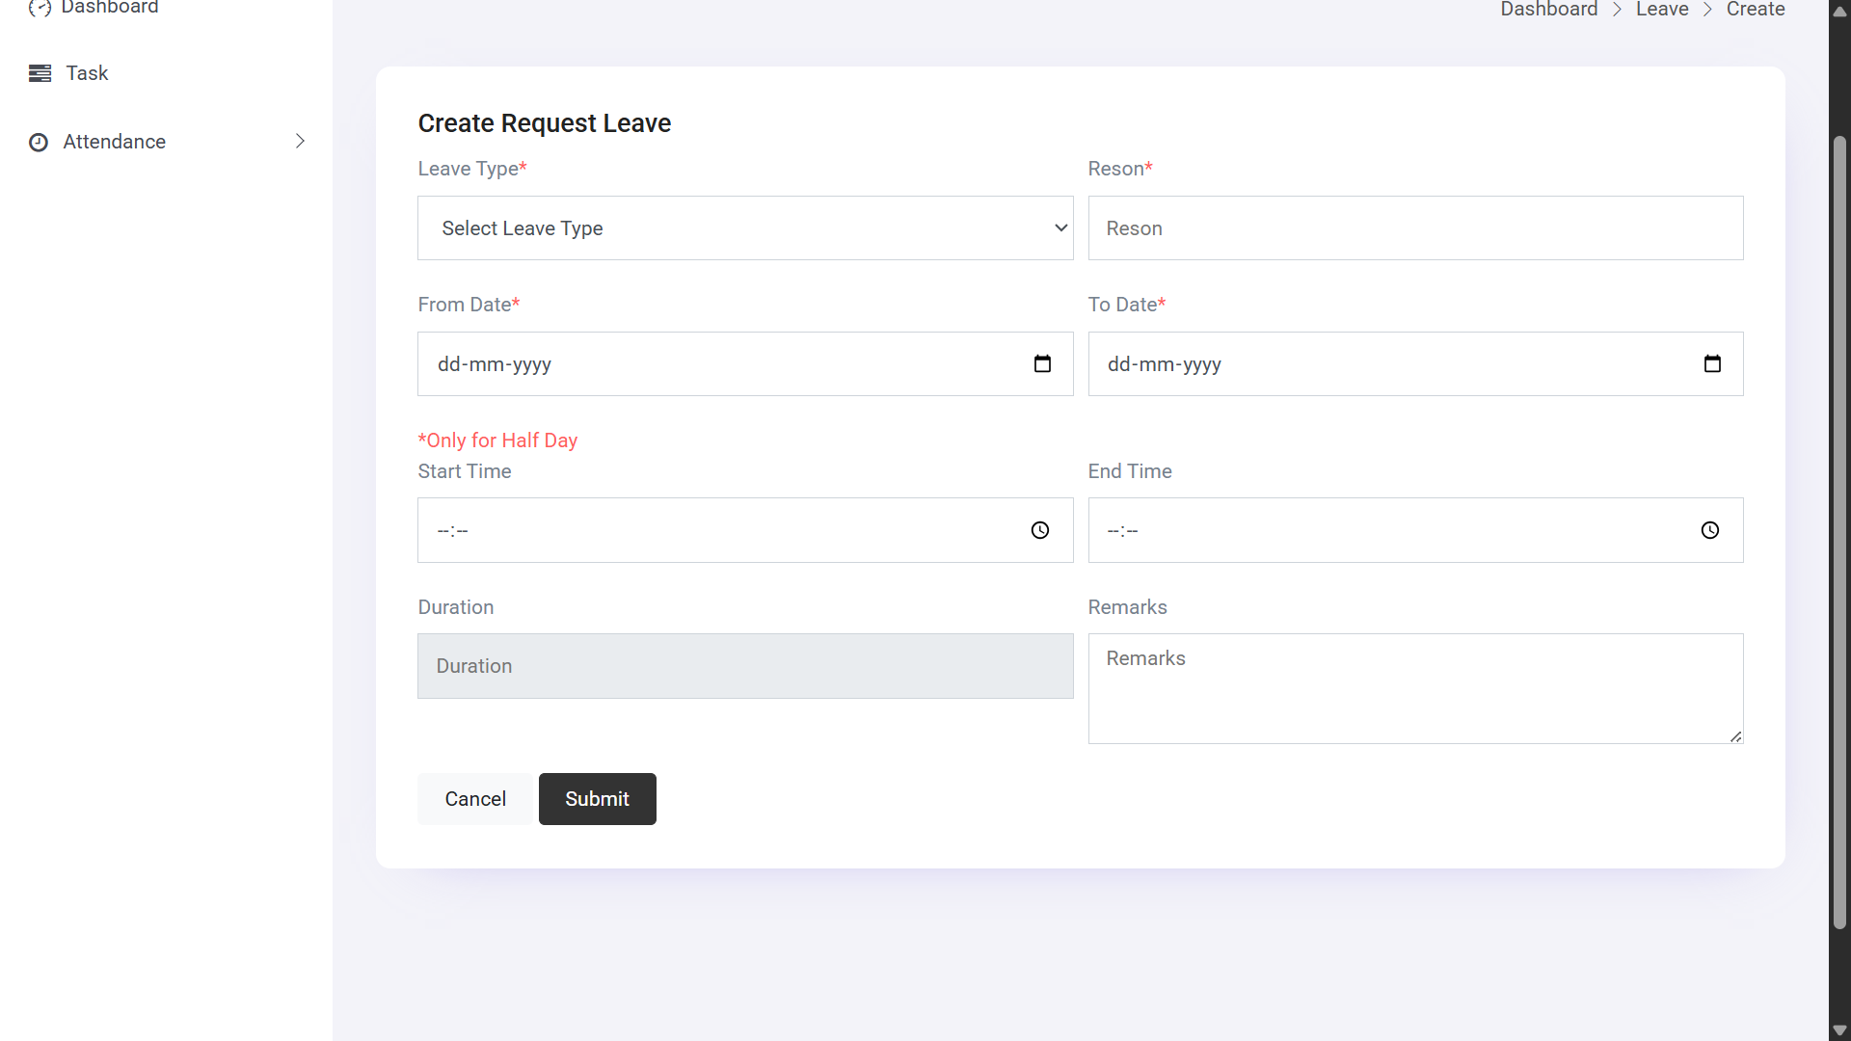Go to the Dashboard menu label in the sidebar
The width and height of the screenshot is (1851, 1041).
point(110,8)
